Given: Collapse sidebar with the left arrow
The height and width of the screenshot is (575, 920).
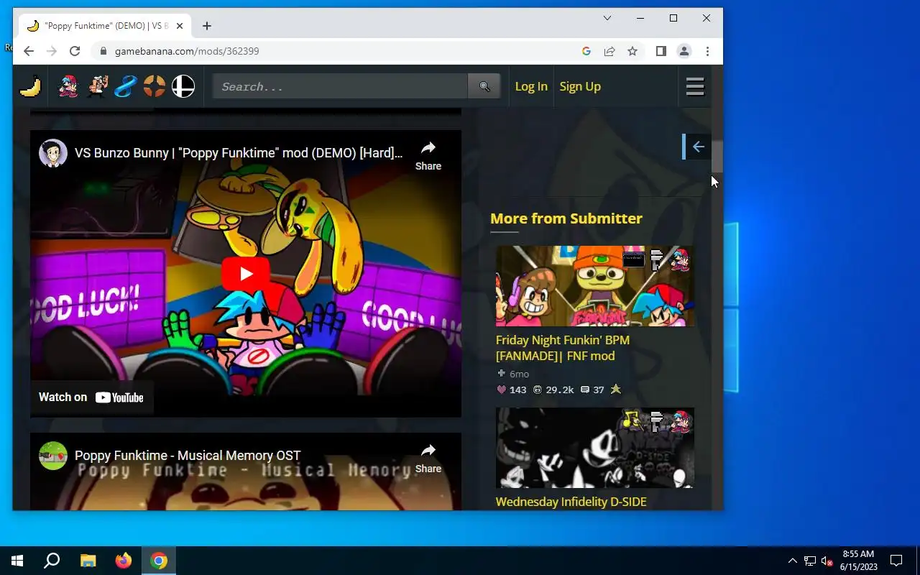Looking at the screenshot, I should click(698, 147).
